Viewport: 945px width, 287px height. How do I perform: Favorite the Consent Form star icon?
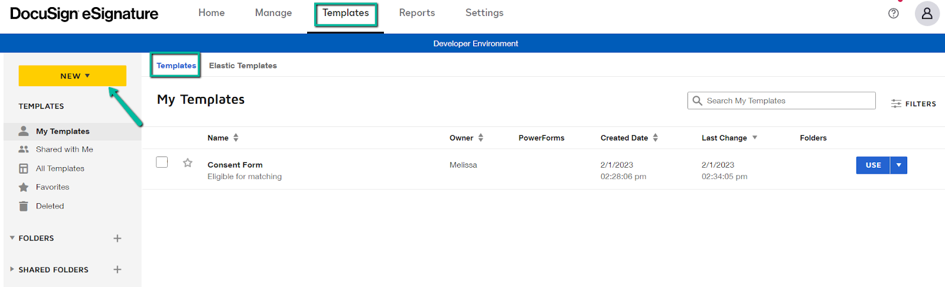[188, 163]
